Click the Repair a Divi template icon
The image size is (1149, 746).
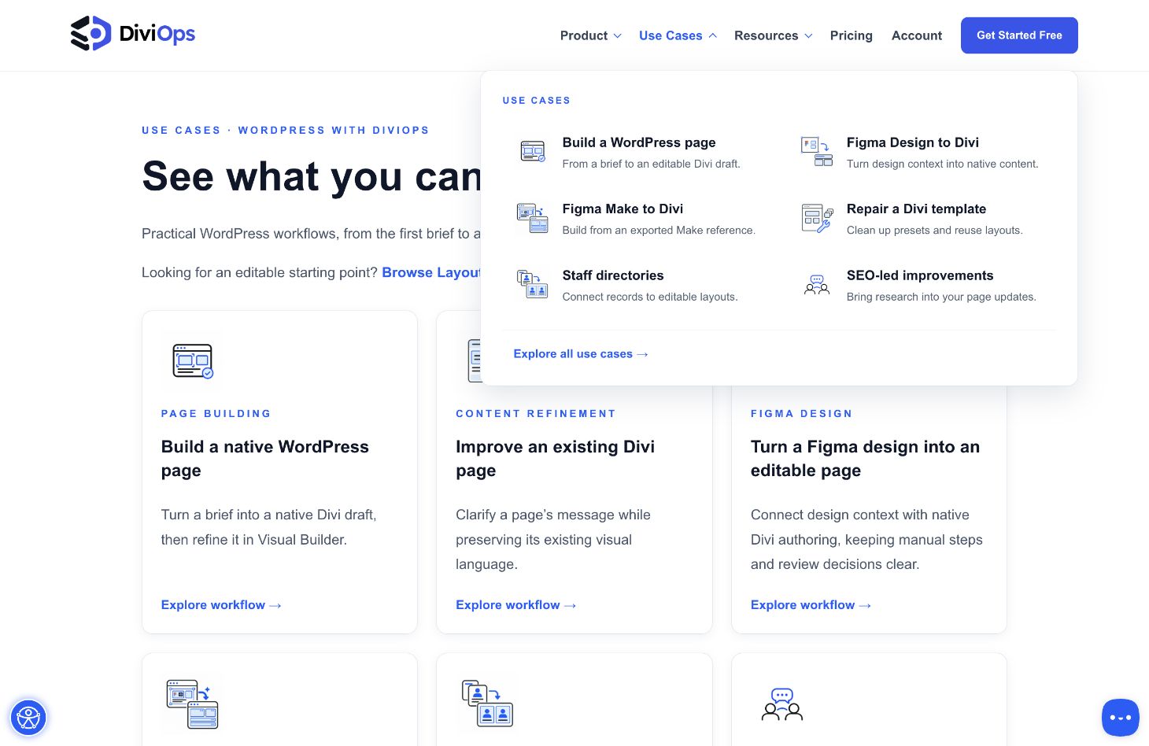(817, 218)
